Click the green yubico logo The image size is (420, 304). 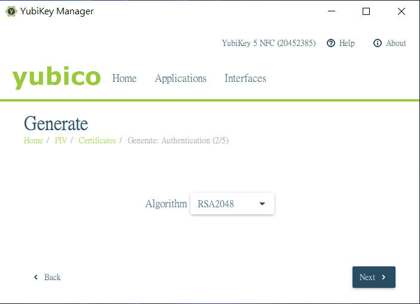point(57,78)
